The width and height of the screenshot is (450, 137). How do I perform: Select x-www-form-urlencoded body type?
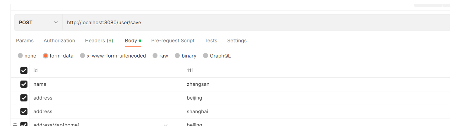(83, 56)
